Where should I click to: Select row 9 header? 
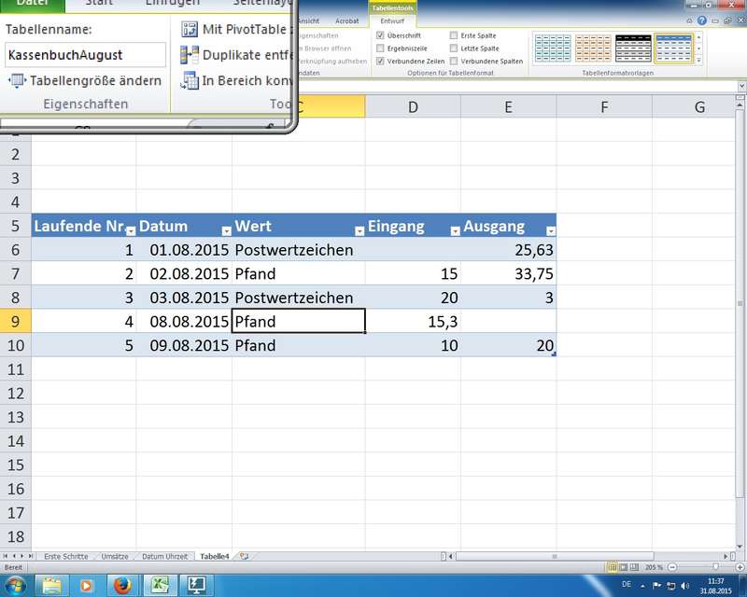(15, 321)
